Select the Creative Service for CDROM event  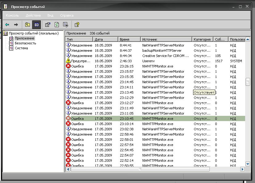click(x=155, y=56)
